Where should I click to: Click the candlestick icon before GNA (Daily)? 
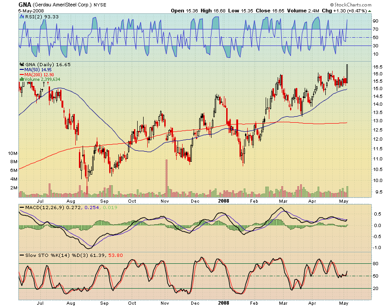(x=22, y=64)
